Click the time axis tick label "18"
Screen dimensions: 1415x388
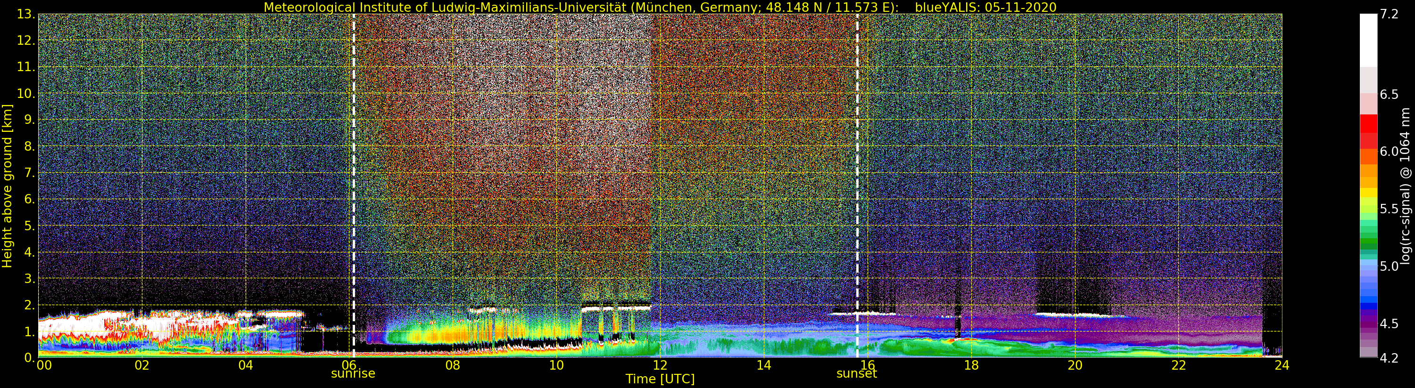tap(971, 365)
